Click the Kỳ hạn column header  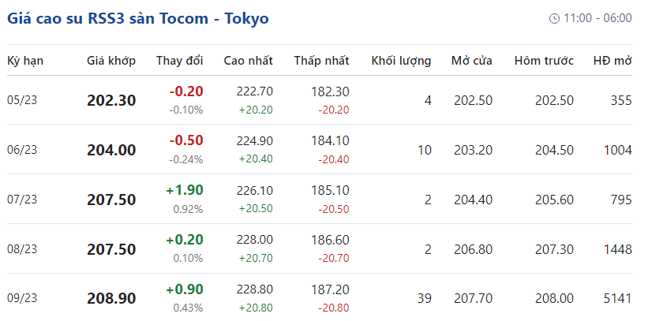(x=24, y=61)
